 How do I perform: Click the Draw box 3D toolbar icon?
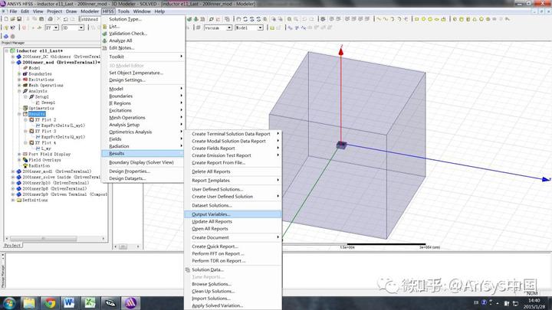pyautogui.click(x=455, y=19)
